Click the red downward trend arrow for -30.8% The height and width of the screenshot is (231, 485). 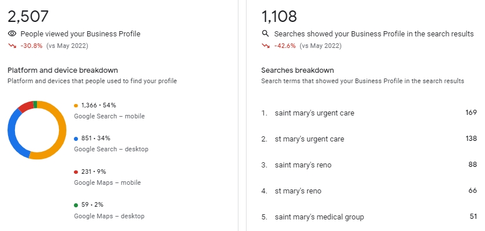(12, 46)
